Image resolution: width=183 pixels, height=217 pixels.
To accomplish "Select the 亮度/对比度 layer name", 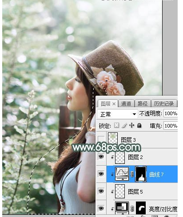I will pos(163,209).
